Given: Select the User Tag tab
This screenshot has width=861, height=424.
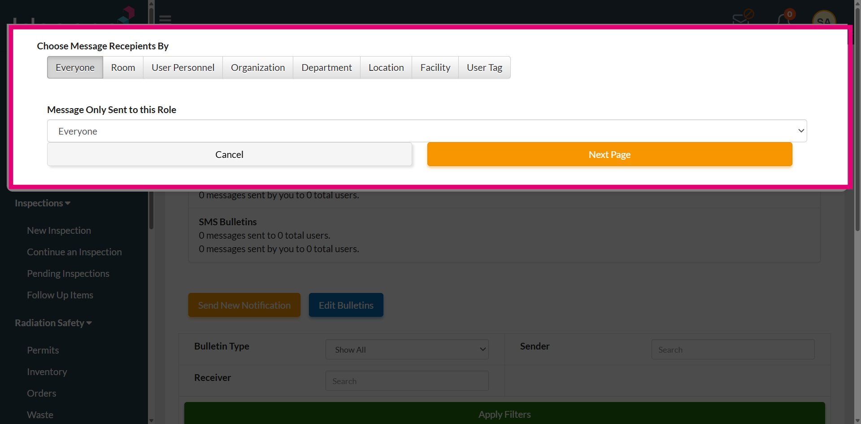Looking at the screenshot, I should (x=484, y=67).
